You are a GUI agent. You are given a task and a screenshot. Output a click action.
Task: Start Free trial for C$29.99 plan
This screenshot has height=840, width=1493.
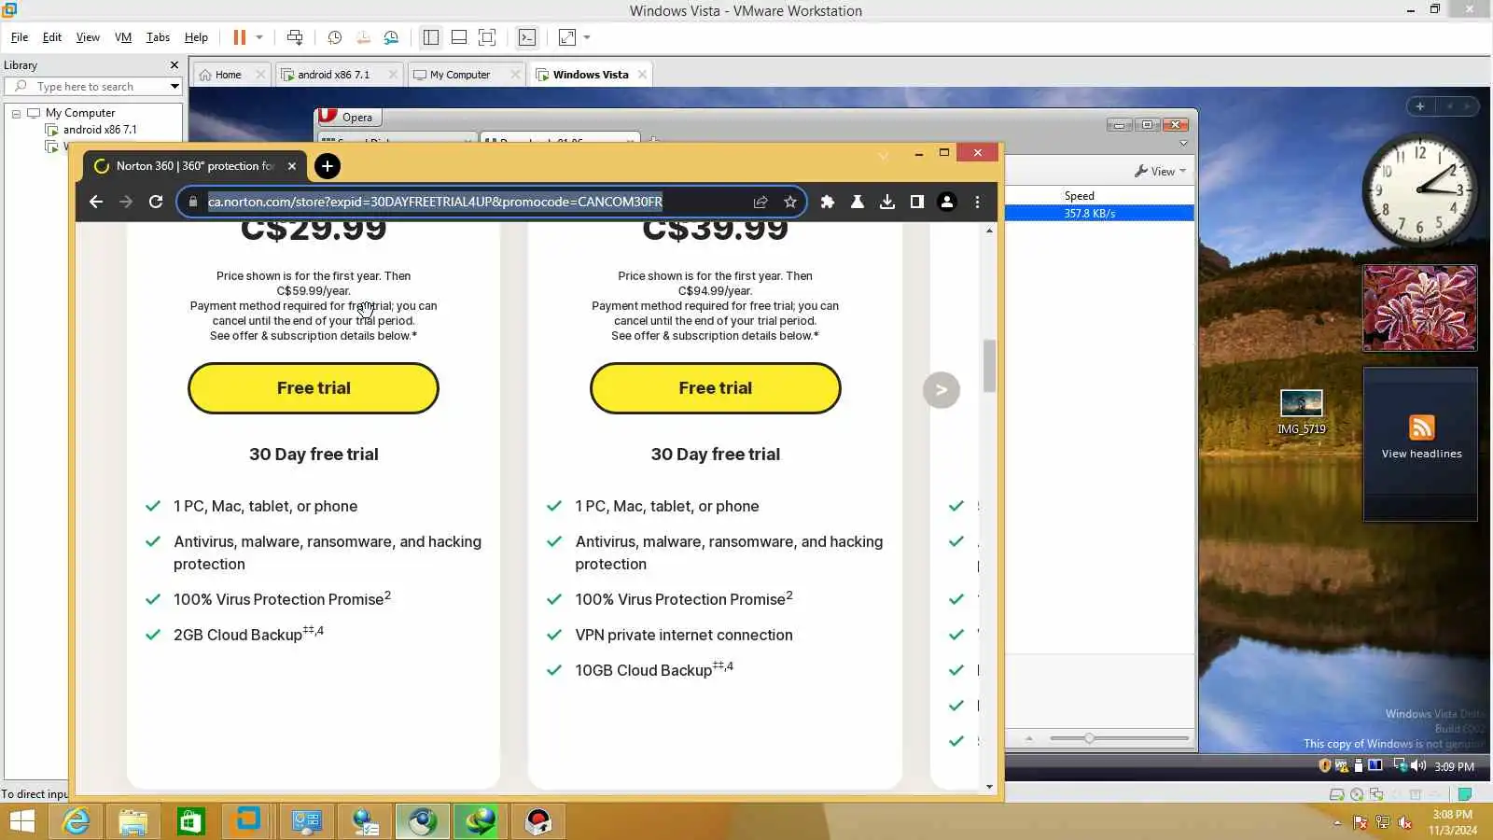click(314, 388)
